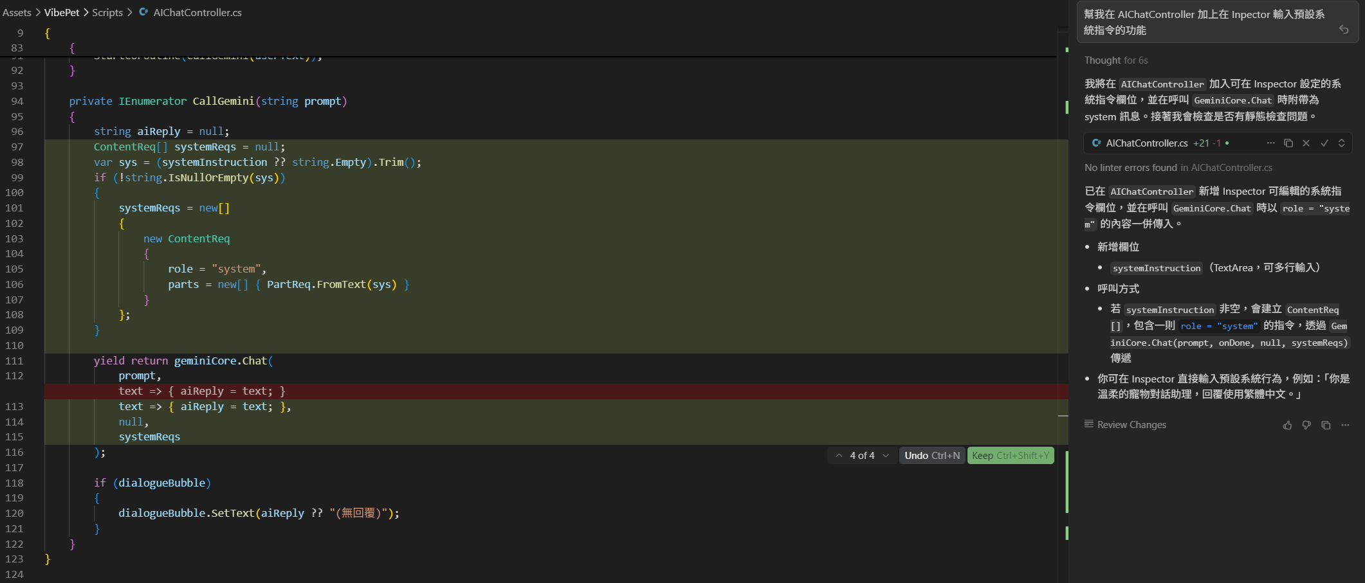Copy the AIChatController.cs diff from the card
The height and width of the screenshot is (583, 1365).
click(1288, 143)
